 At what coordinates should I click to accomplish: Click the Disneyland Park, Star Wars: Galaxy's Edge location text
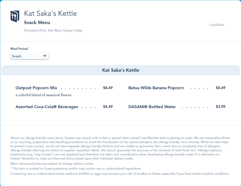pos(53,30)
